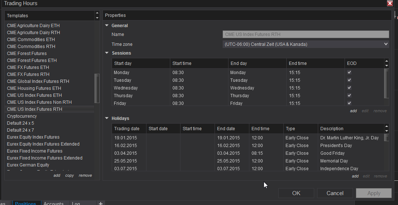The image size is (398, 205).
Task: Click the copy link under Templates
Action: pos(69,176)
